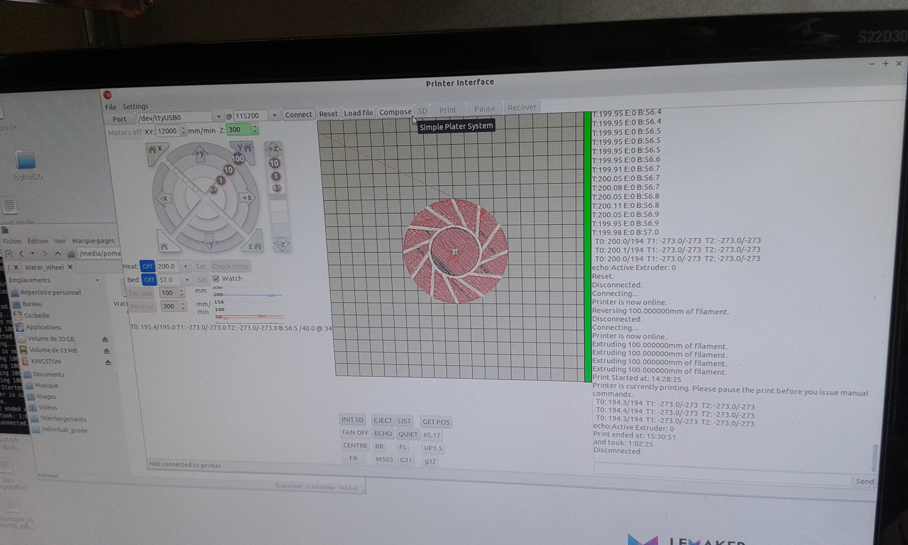
Task: Jog +Y arrow on the control pad
Action: click(x=199, y=154)
